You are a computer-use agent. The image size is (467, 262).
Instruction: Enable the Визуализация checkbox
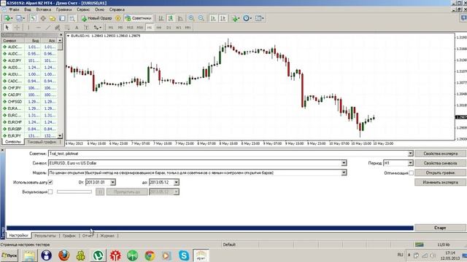(x=50, y=191)
